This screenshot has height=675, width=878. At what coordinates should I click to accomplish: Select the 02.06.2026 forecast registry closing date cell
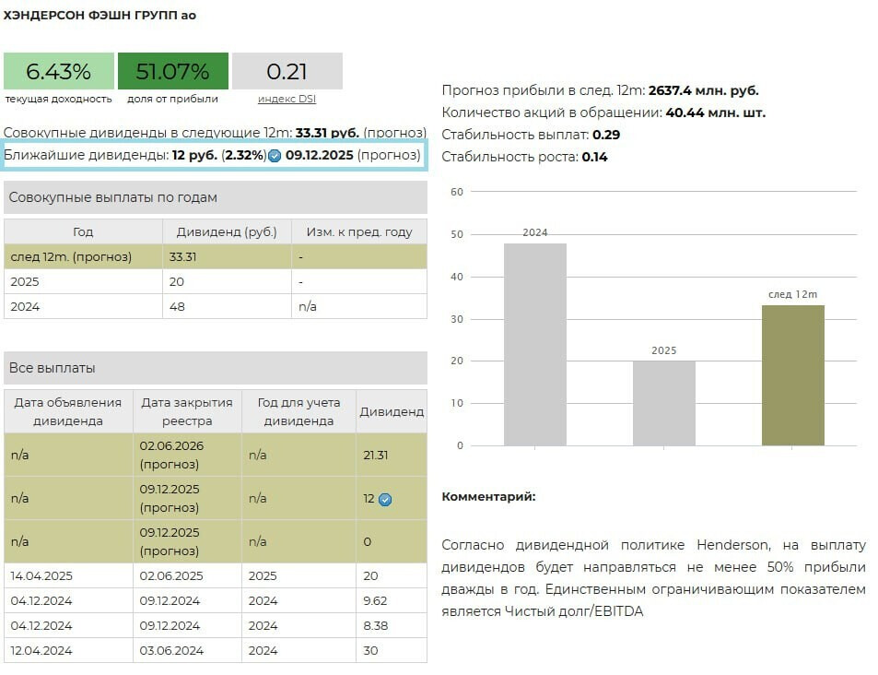point(171,455)
